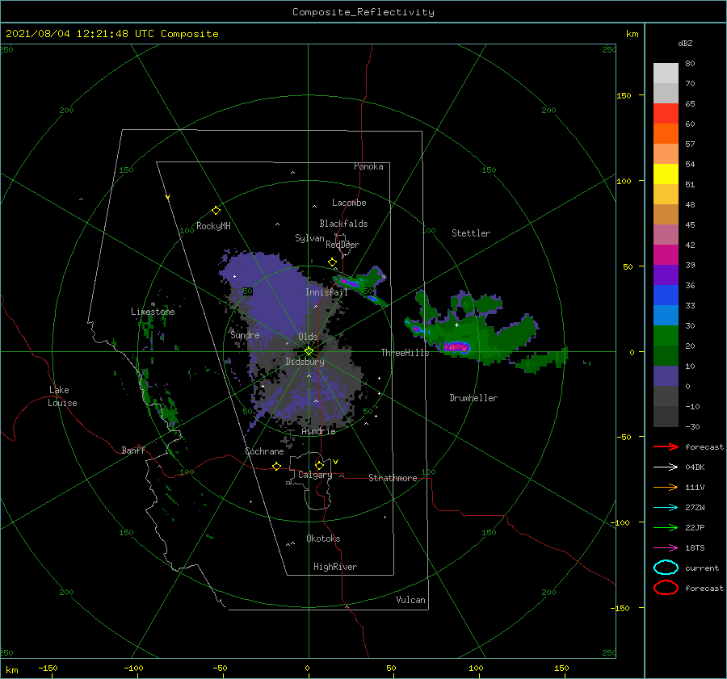
Task: Click the Sundre label
Action: coord(245,334)
